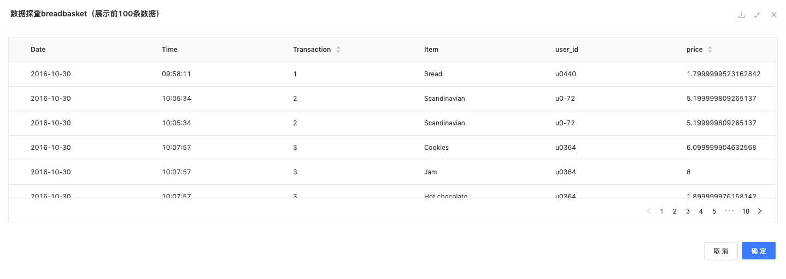Image resolution: width=786 pixels, height=279 pixels.
Task: Open page 3 of results
Action: (x=688, y=211)
